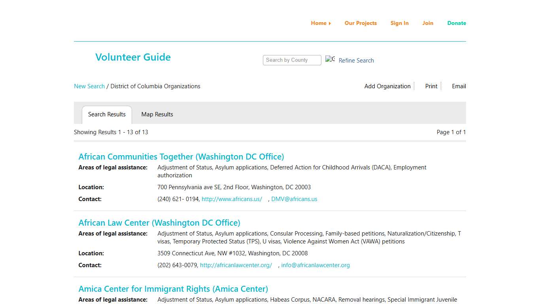Expand the Home menu arrow
This screenshot has width=540, height=304.
coord(330,23)
